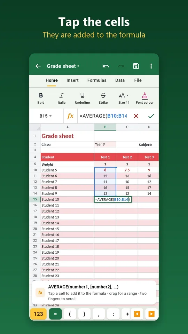Tap the fx insert function icon

[x=70, y=116]
